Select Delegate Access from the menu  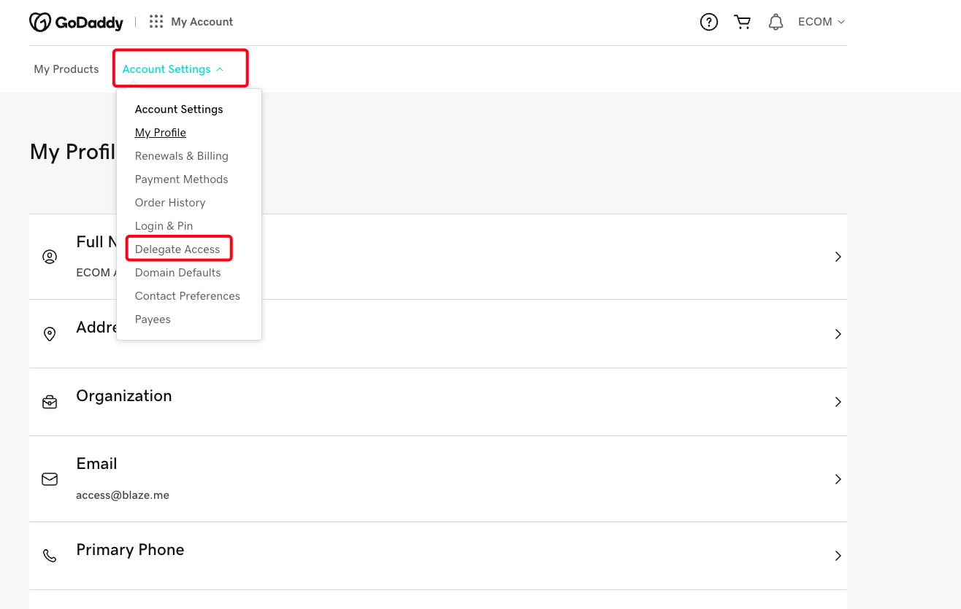[x=177, y=249]
